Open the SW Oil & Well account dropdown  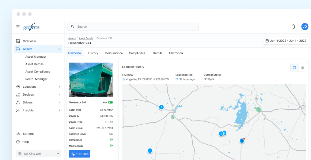[38, 154]
